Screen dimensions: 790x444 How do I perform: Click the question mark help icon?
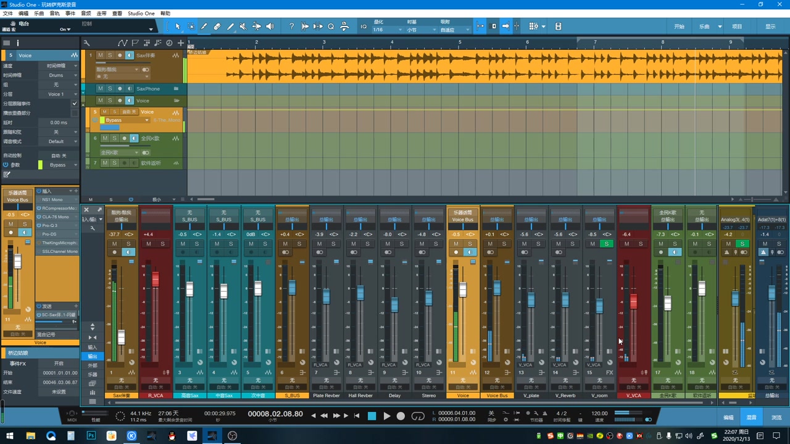(291, 27)
